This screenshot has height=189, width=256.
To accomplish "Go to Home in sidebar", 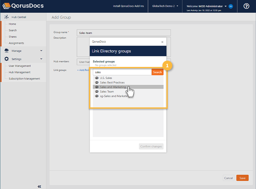I will 12,24.
